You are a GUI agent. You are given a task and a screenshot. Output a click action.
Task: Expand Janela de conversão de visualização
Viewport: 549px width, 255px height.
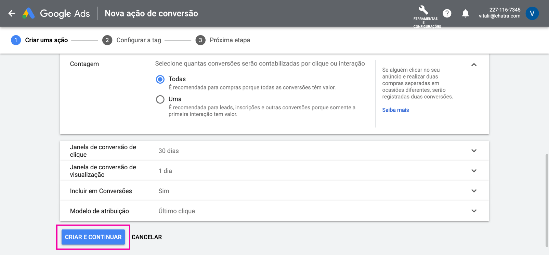pyautogui.click(x=474, y=171)
